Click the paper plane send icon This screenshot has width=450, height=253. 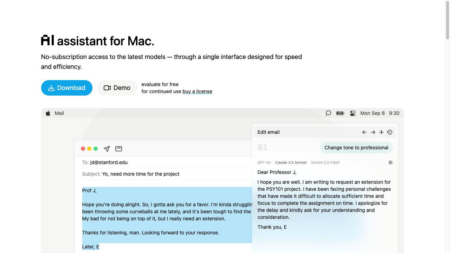(x=107, y=149)
